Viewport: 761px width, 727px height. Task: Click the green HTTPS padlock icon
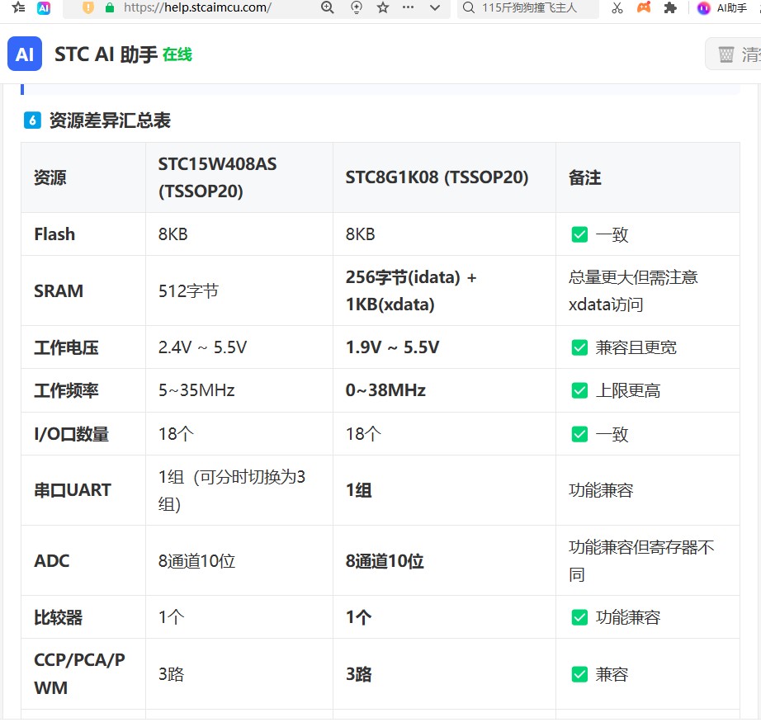click(x=110, y=7)
